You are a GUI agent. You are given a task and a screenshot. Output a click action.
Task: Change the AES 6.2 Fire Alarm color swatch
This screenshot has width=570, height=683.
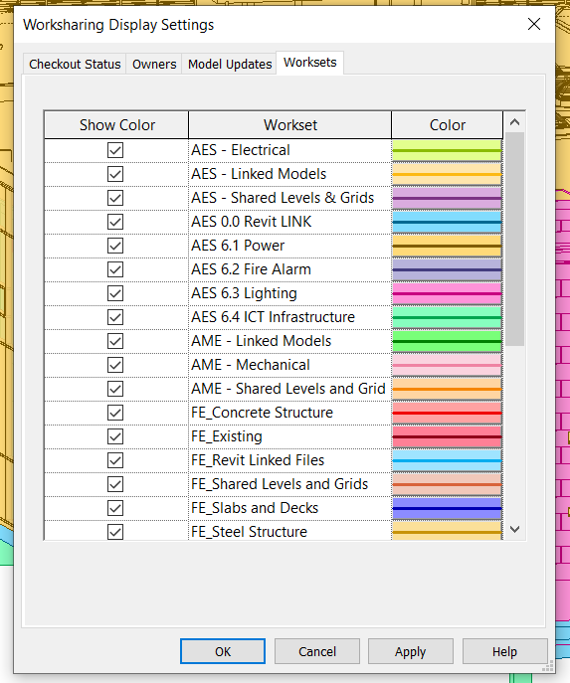click(x=447, y=269)
